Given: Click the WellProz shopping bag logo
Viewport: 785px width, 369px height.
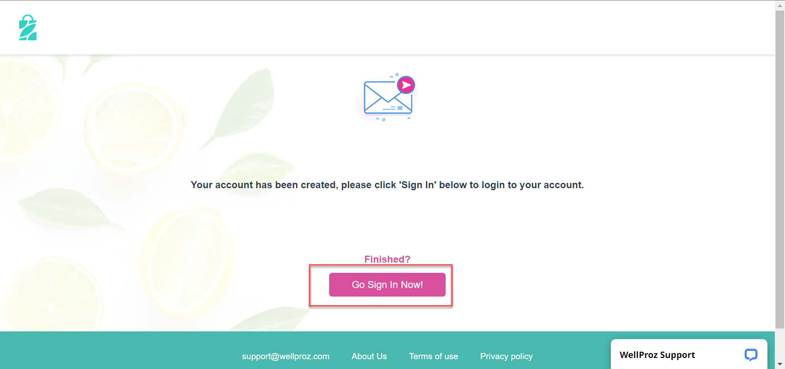Looking at the screenshot, I should coord(28,27).
